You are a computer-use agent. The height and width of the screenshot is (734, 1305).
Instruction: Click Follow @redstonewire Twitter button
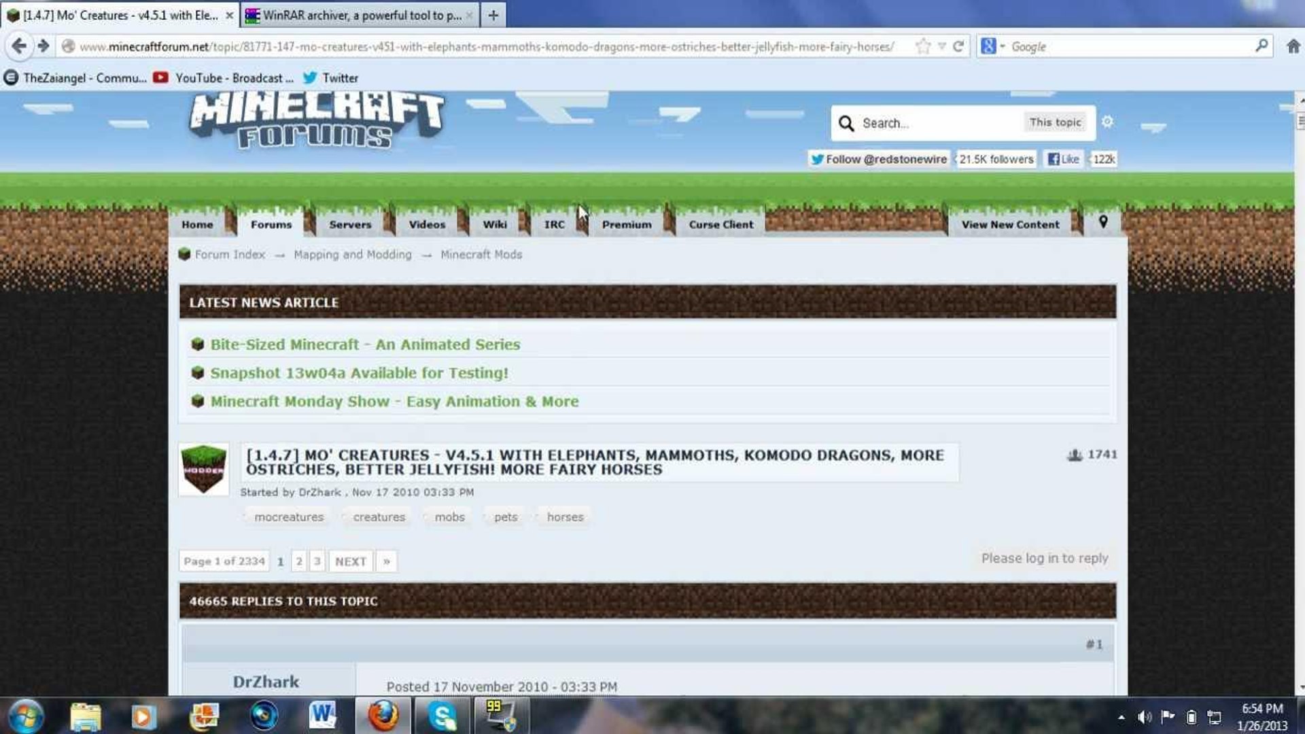[879, 159]
